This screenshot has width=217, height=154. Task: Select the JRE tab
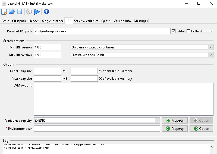pos(69,21)
